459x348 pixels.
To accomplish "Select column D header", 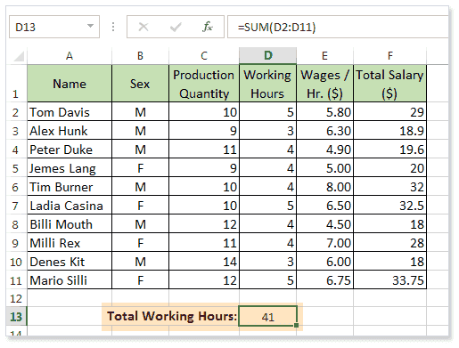I will (267, 55).
